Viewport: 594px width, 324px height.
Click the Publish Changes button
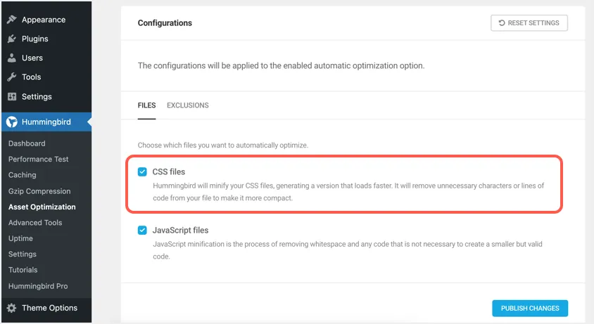tap(529, 308)
